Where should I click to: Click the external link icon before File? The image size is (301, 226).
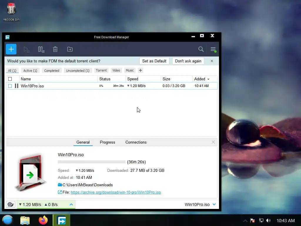60,192
